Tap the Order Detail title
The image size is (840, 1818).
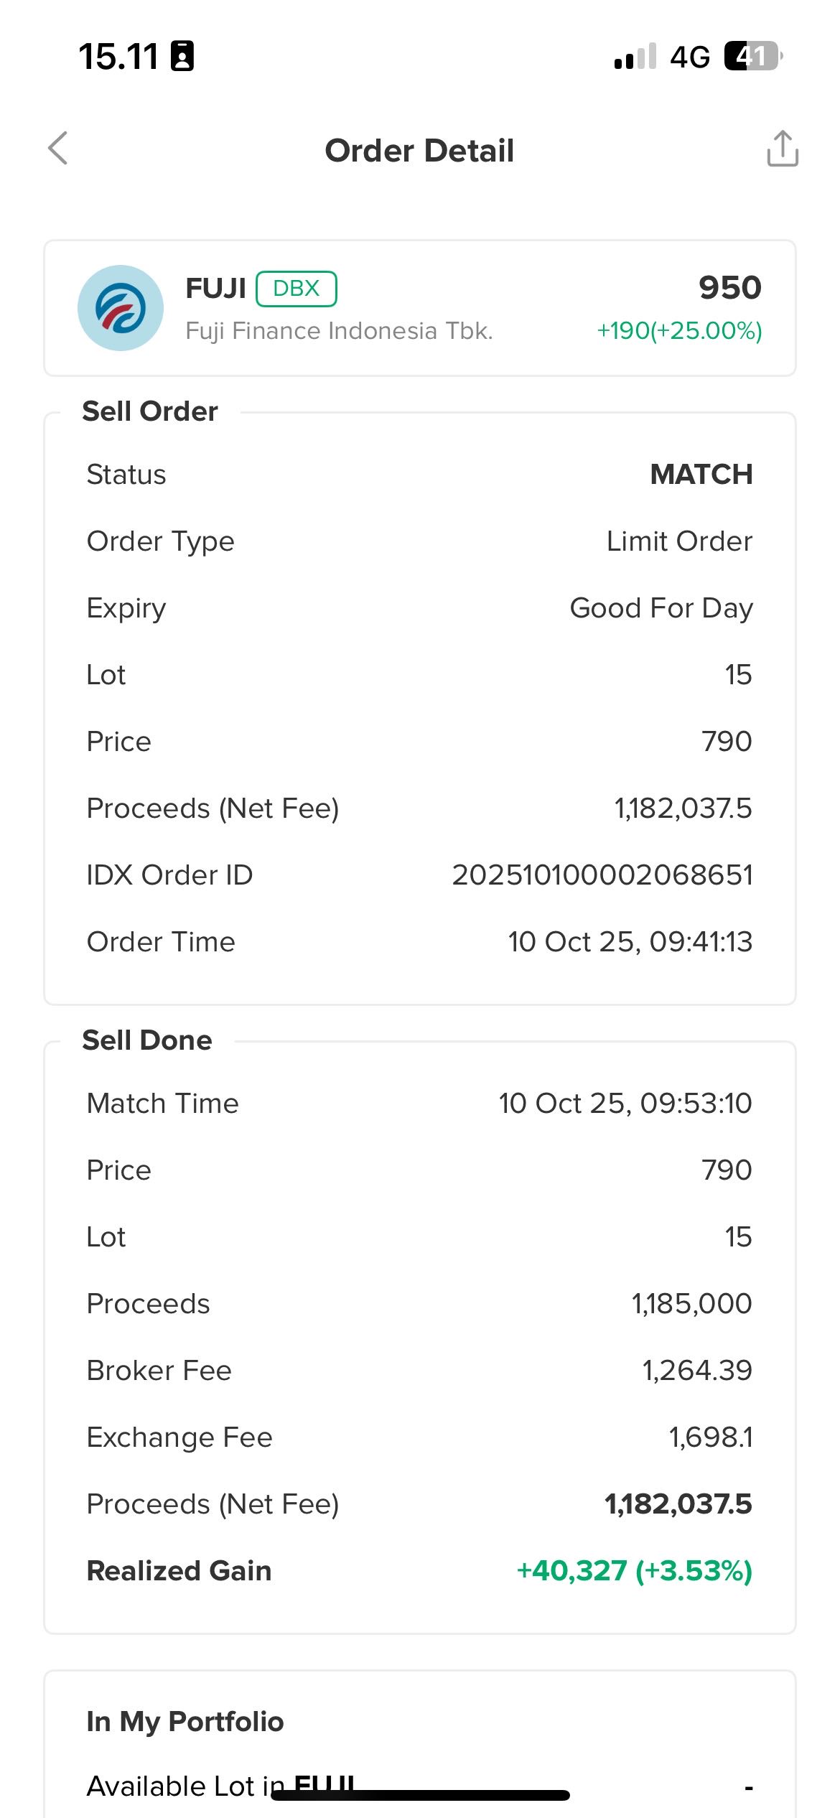(x=419, y=151)
